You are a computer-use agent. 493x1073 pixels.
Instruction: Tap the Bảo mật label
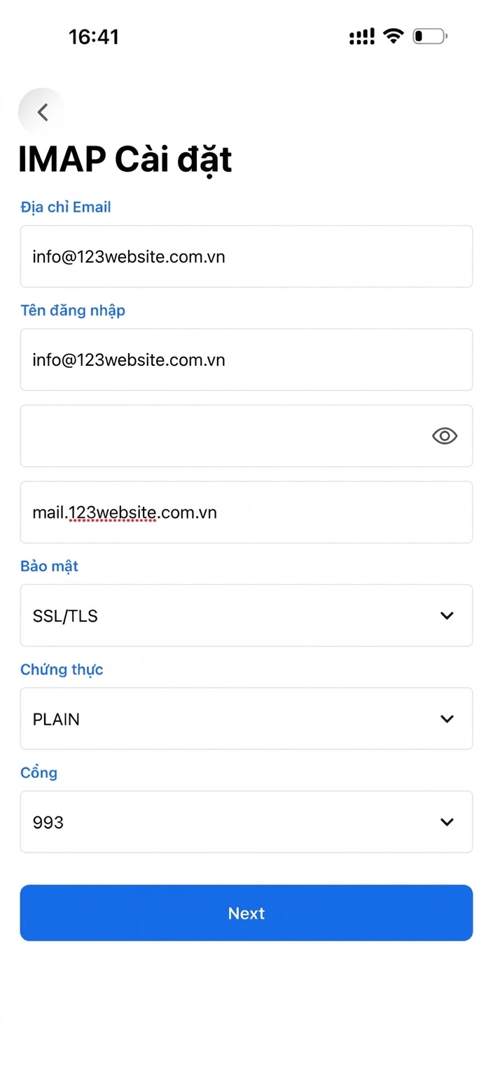(49, 566)
